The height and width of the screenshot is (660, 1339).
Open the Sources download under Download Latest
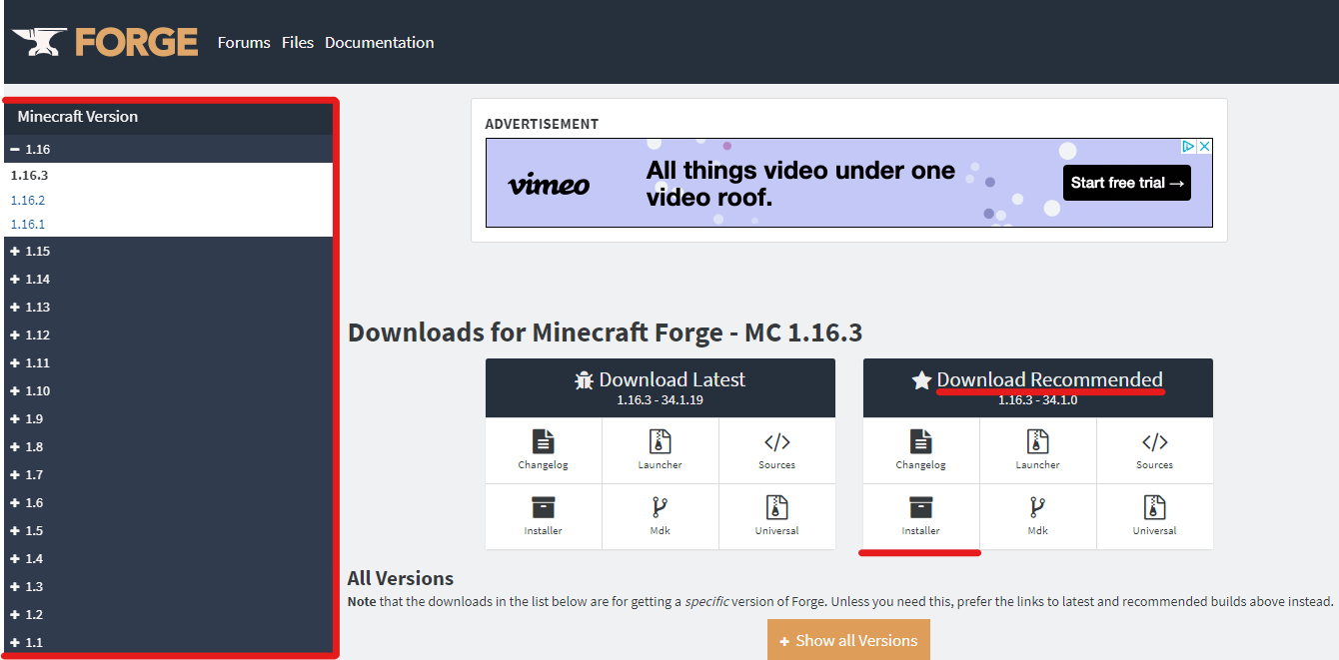click(776, 450)
